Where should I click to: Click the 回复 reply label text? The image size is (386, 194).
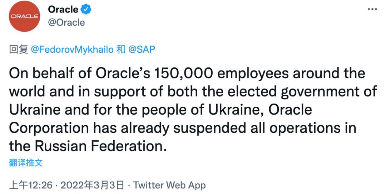[19, 49]
